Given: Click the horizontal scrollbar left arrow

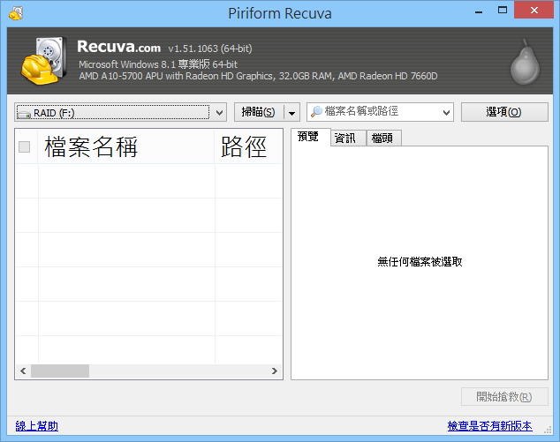Looking at the screenshot, I should point(23,371).
